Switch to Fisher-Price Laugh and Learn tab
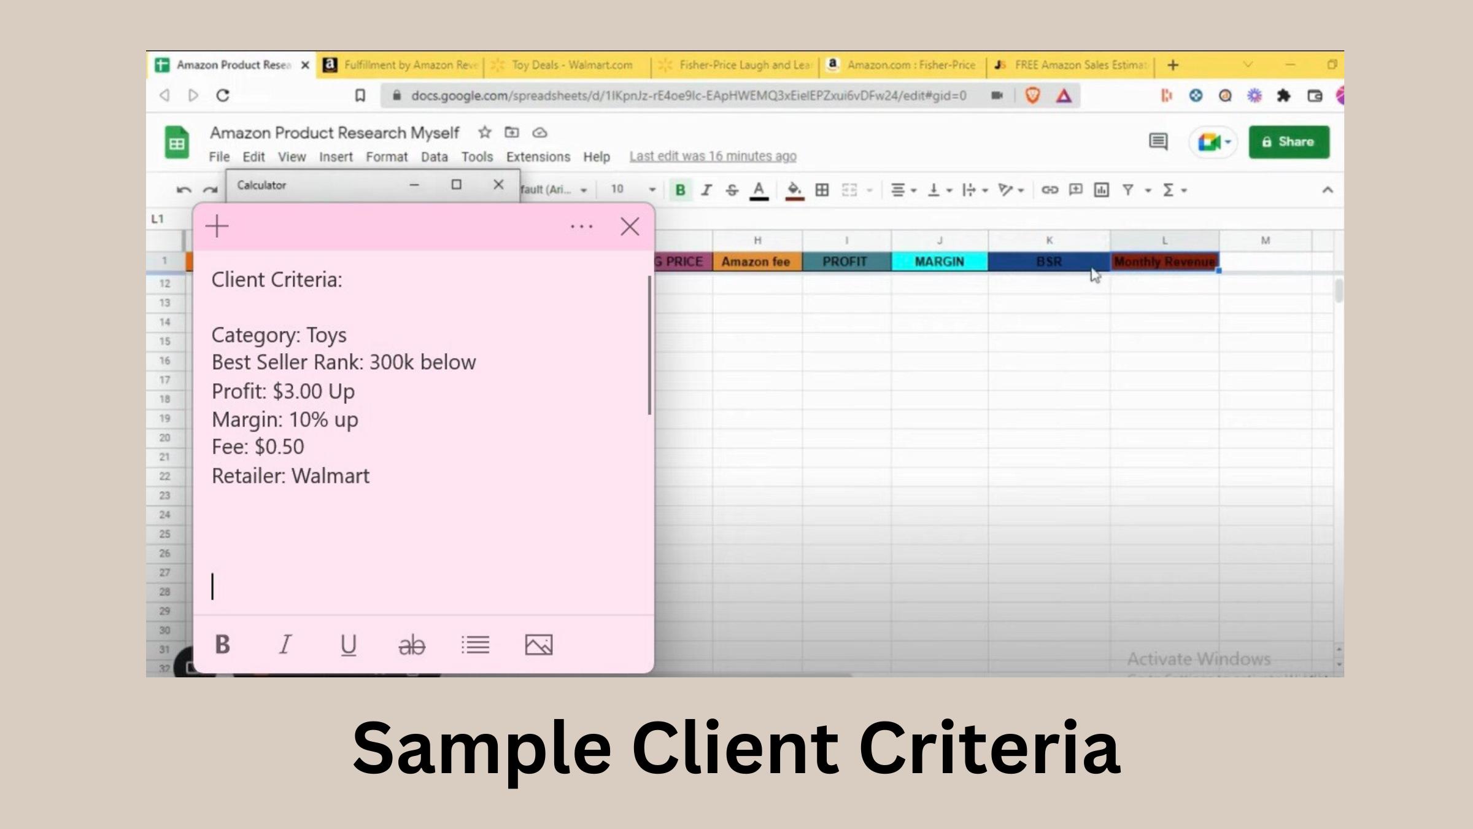This screenshot has width=1473, height=829. (x=735, y=64)
